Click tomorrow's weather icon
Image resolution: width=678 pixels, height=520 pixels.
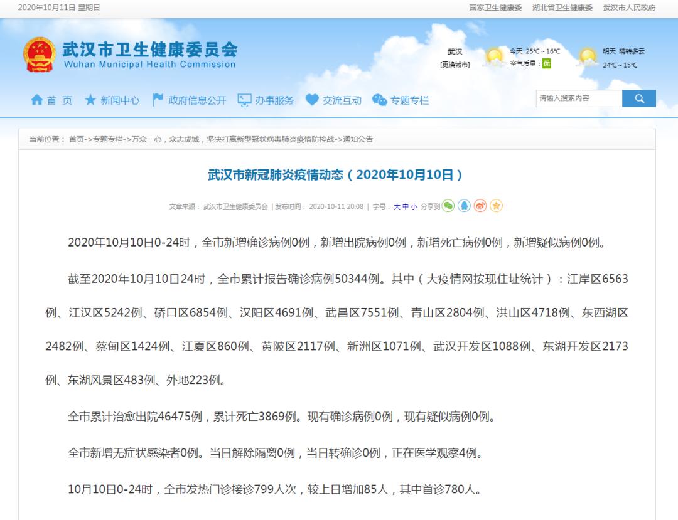588,58
